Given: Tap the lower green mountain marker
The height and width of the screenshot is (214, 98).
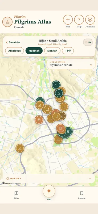Looking at the screenshot, I should click(59, 93).
